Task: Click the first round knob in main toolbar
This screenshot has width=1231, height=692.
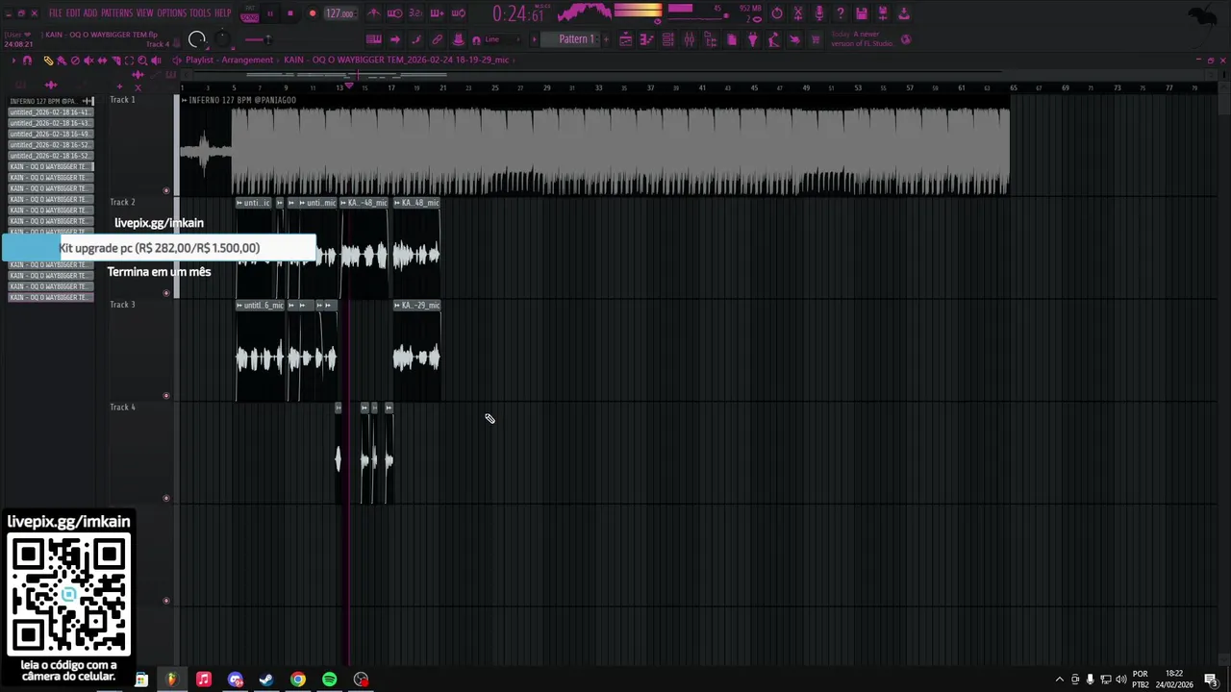Action: point(196,39)
